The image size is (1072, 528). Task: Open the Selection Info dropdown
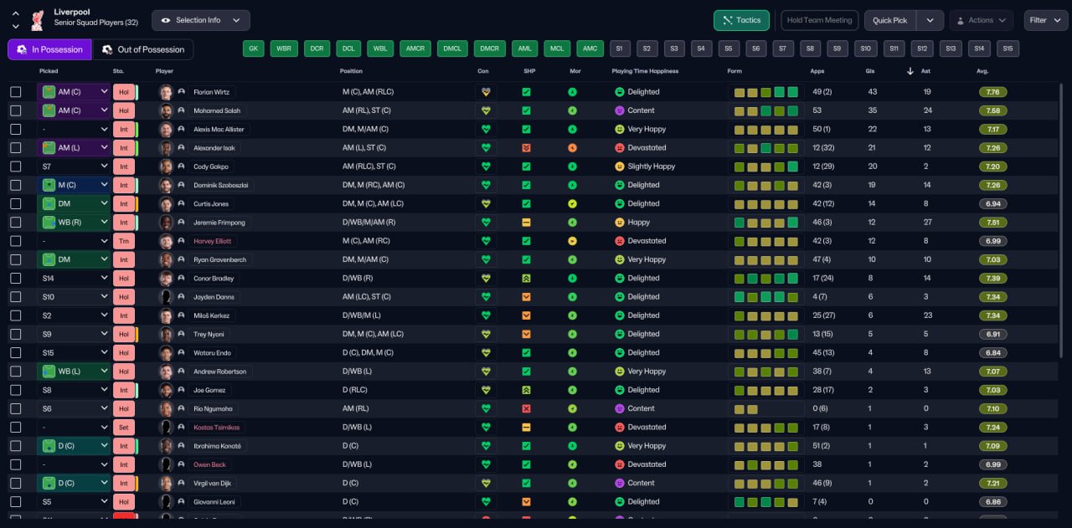pyautogui.click(x=201, y=20)
